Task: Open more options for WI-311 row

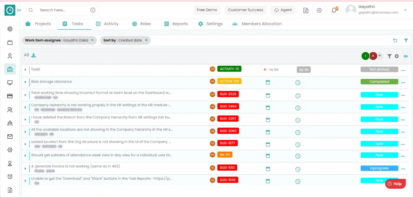Action: pos(403,156)
